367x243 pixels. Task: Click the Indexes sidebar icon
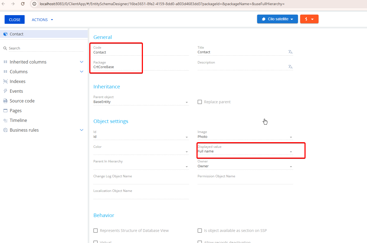point(5,81)
